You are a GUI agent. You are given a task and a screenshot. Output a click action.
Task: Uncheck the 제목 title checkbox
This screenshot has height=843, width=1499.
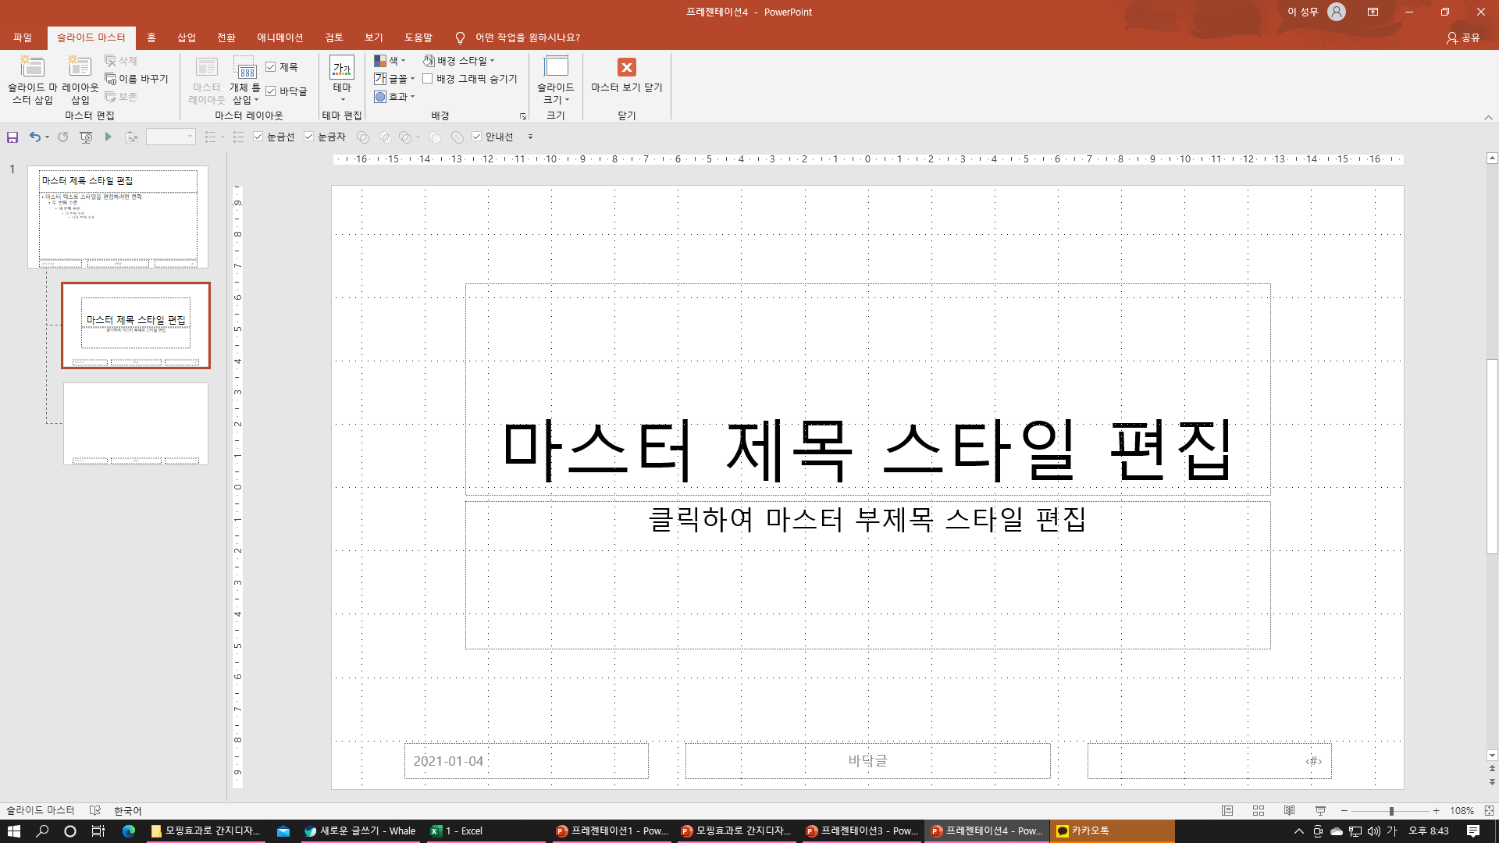click(x=271, y=67)
